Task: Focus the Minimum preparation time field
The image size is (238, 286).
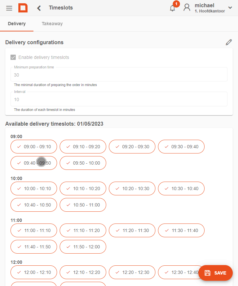Action: coord(119,74)
